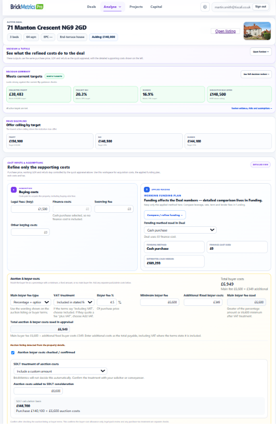Click the Main buyer fee used field
276x424 pixels.
pos(246,302)
